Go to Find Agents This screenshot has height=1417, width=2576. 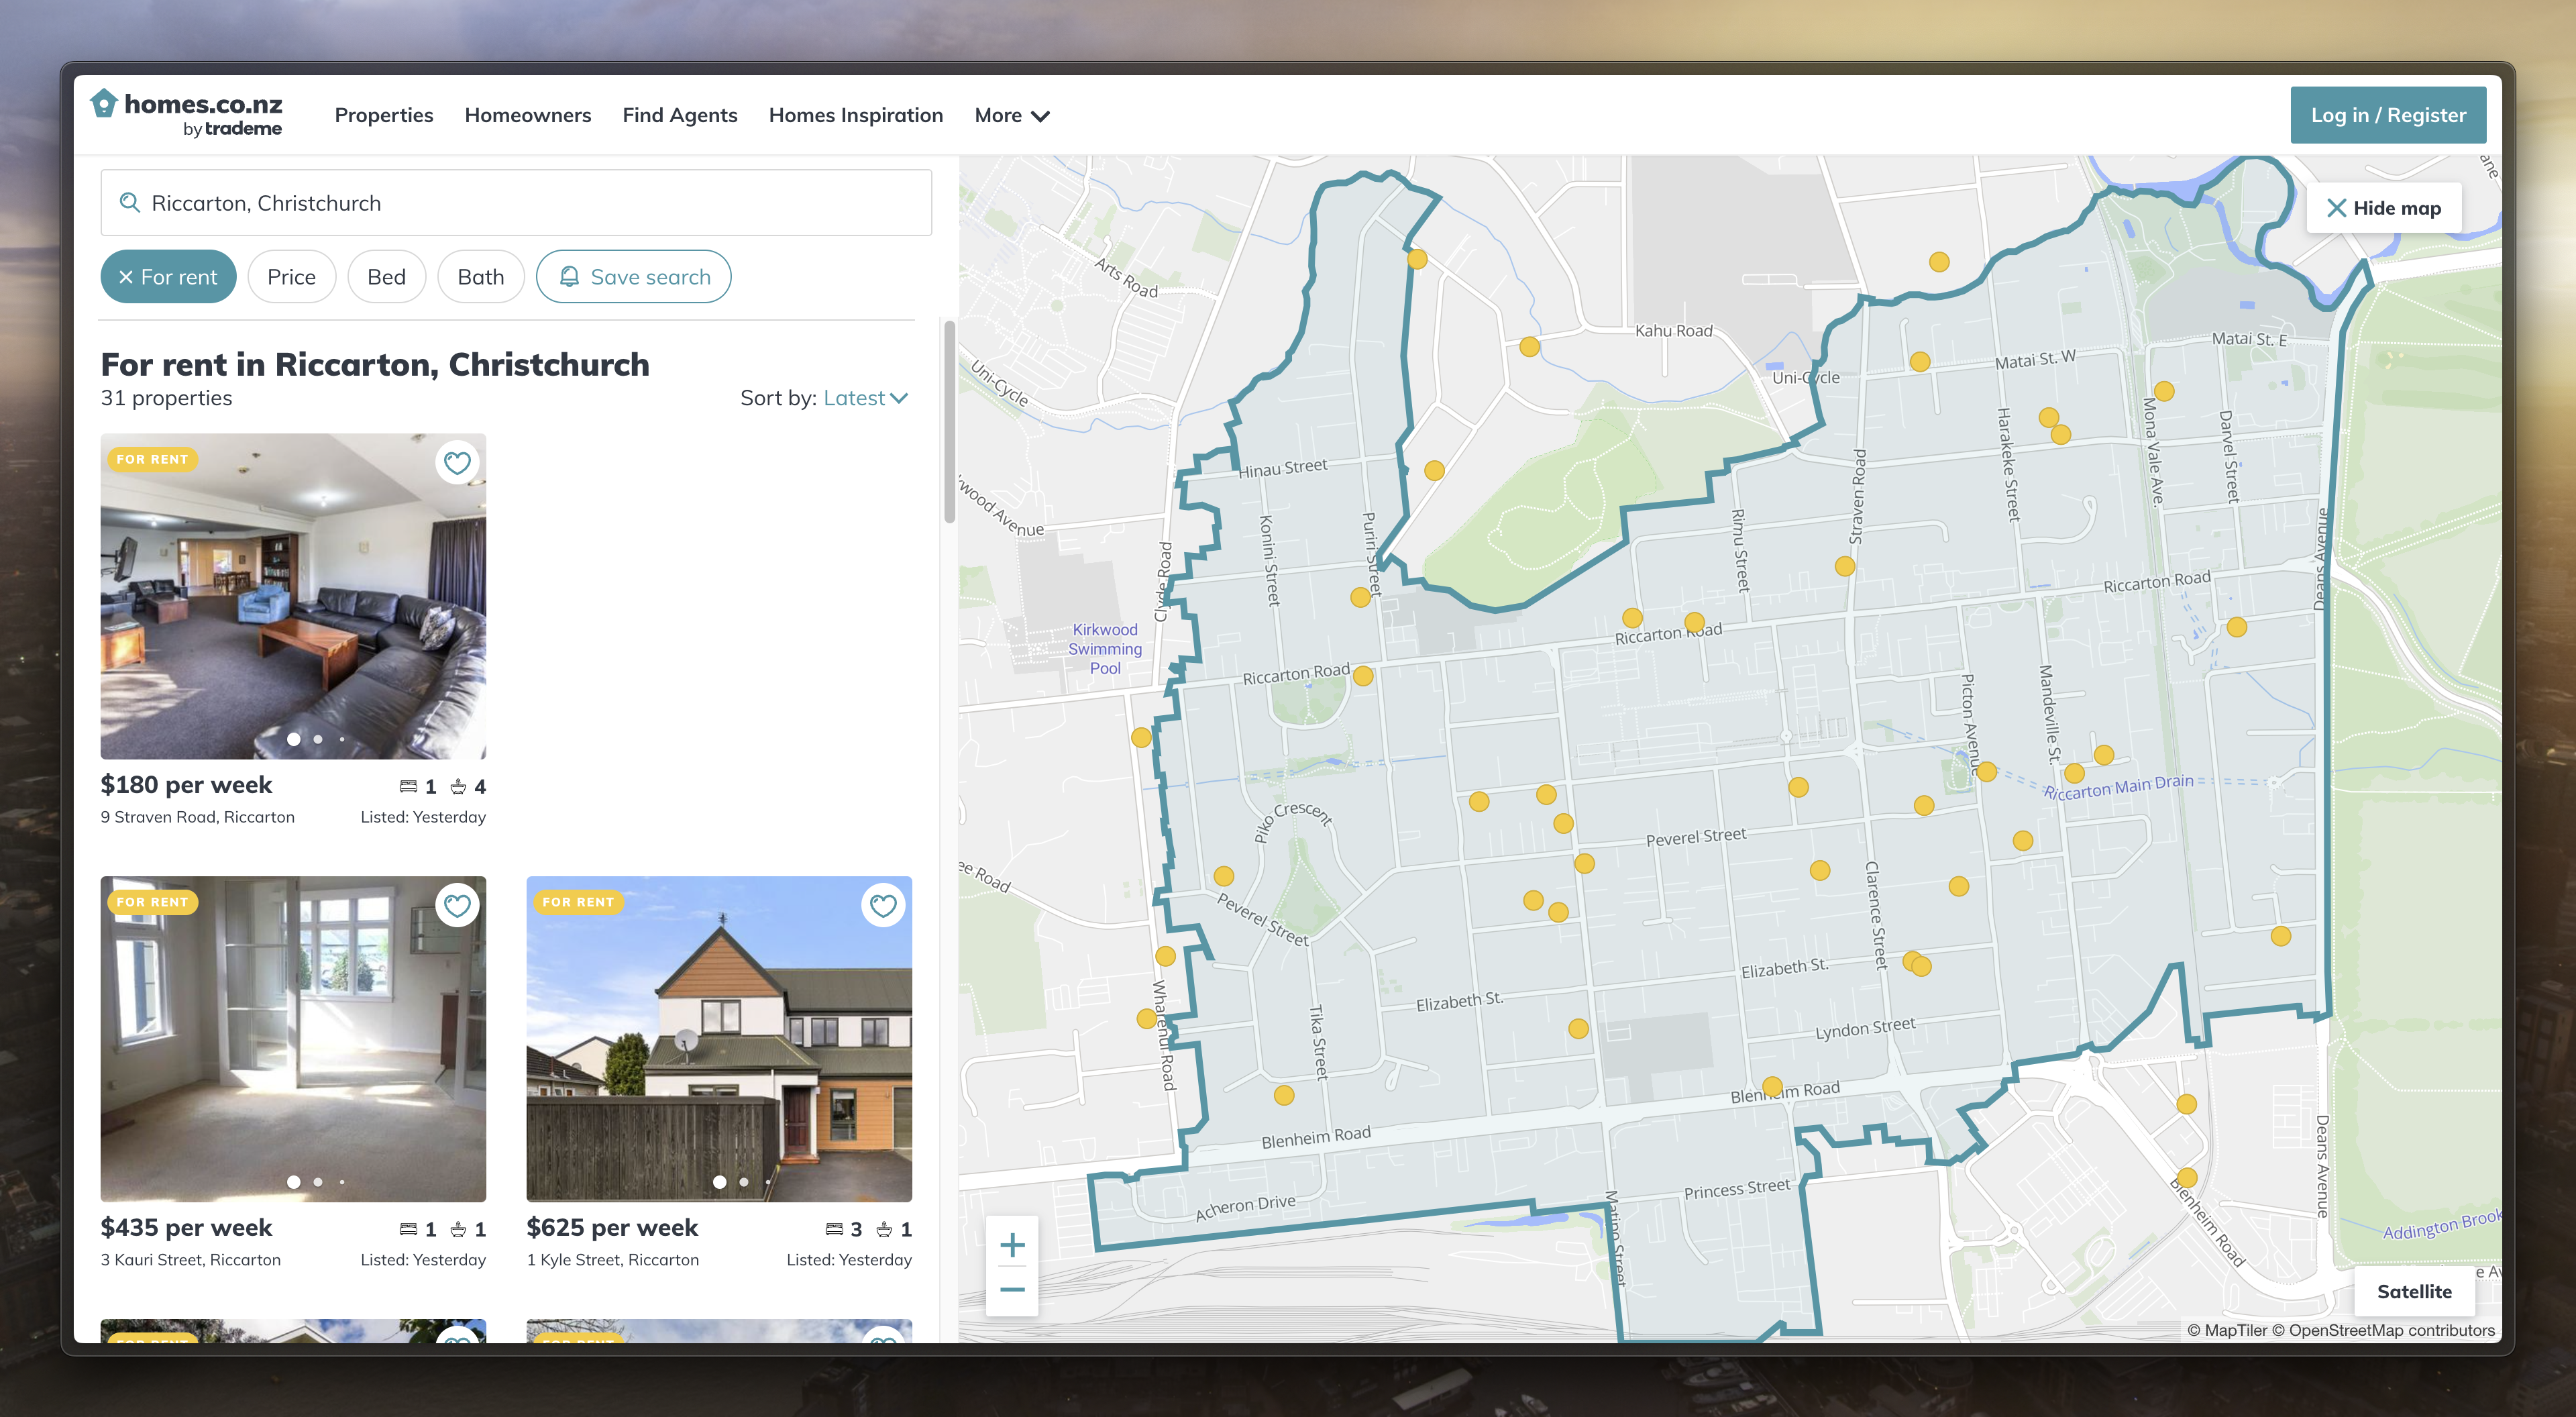pyautogui.click(x=680, y=115)
